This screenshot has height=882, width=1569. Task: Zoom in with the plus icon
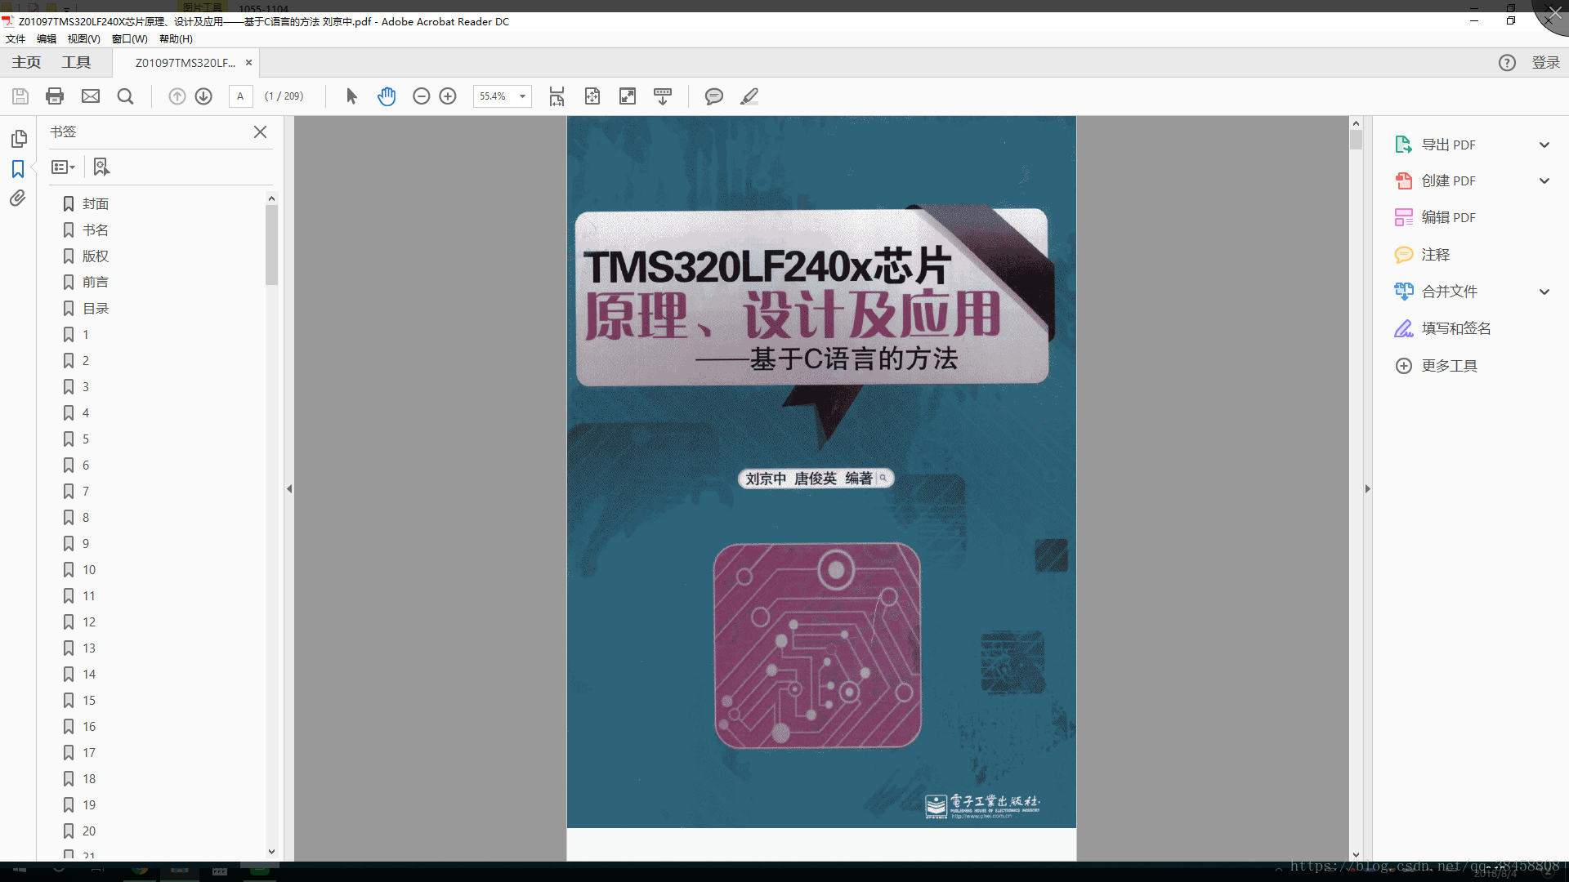pyautogui.click(x=448, y=96)
